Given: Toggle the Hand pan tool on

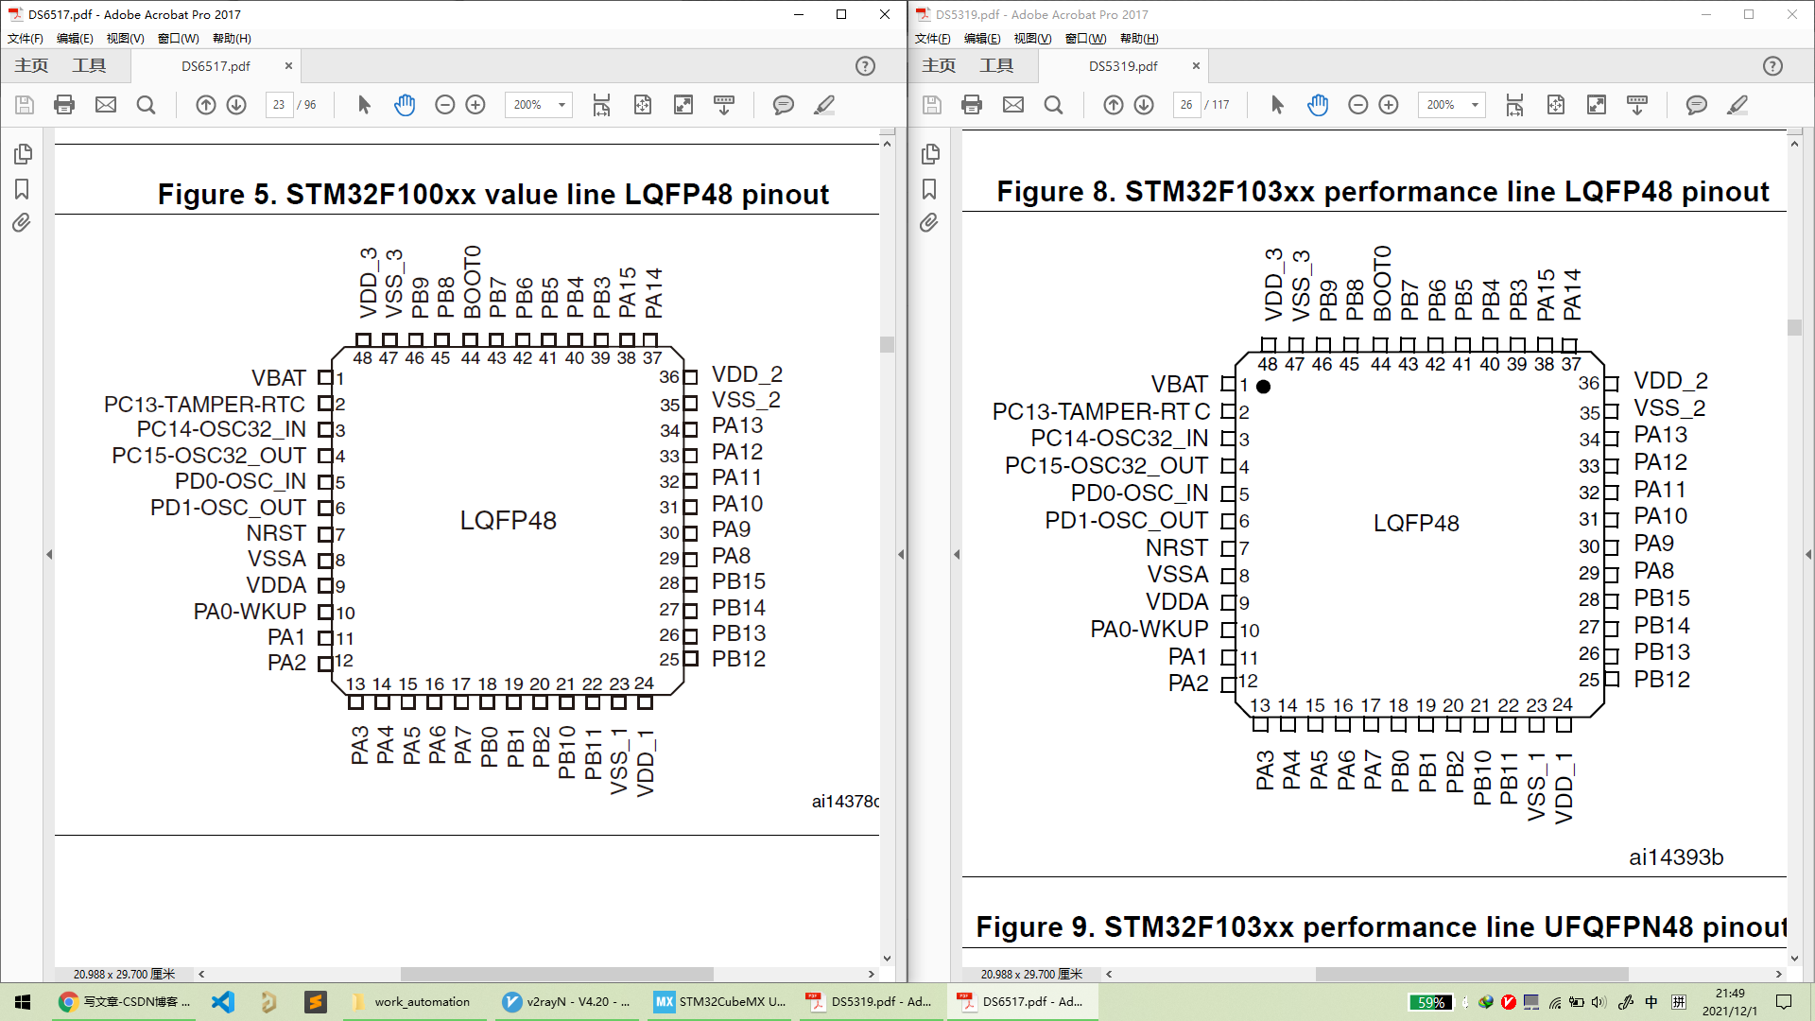Looking at the screenshot, I should (405, 105).
